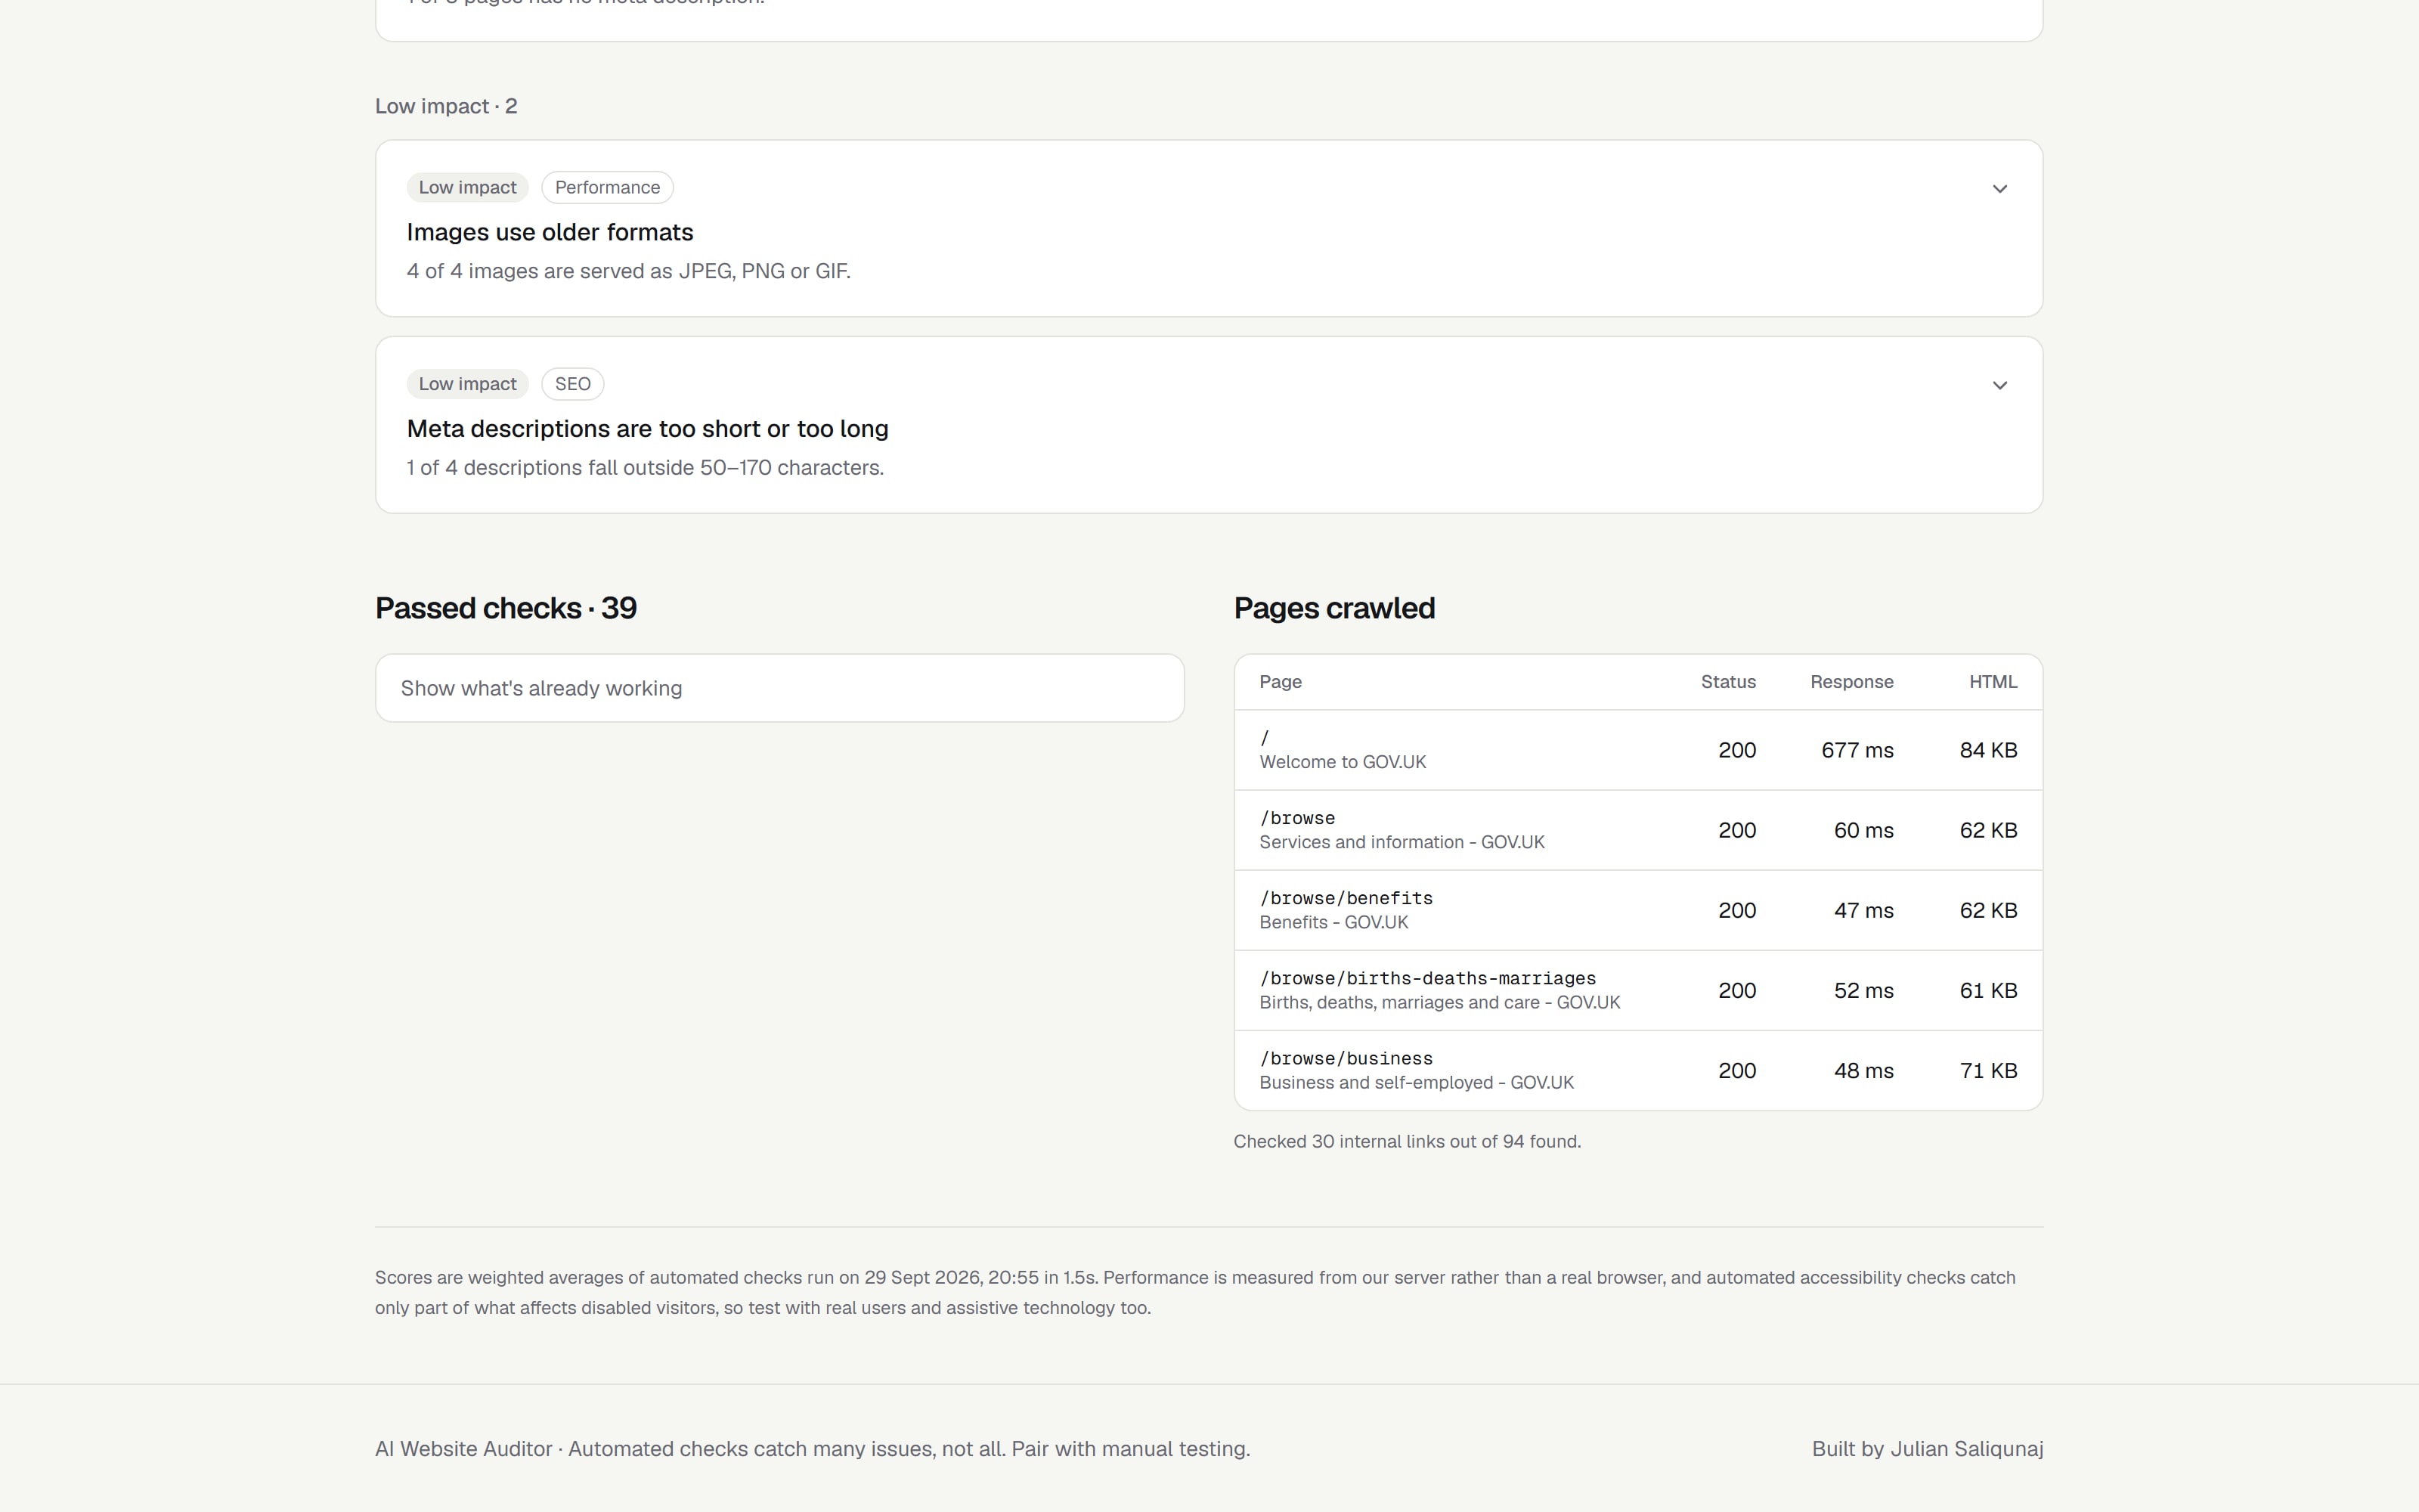
Task: Click Checked 30 internal links note
Action: tap(1408, 1141)
